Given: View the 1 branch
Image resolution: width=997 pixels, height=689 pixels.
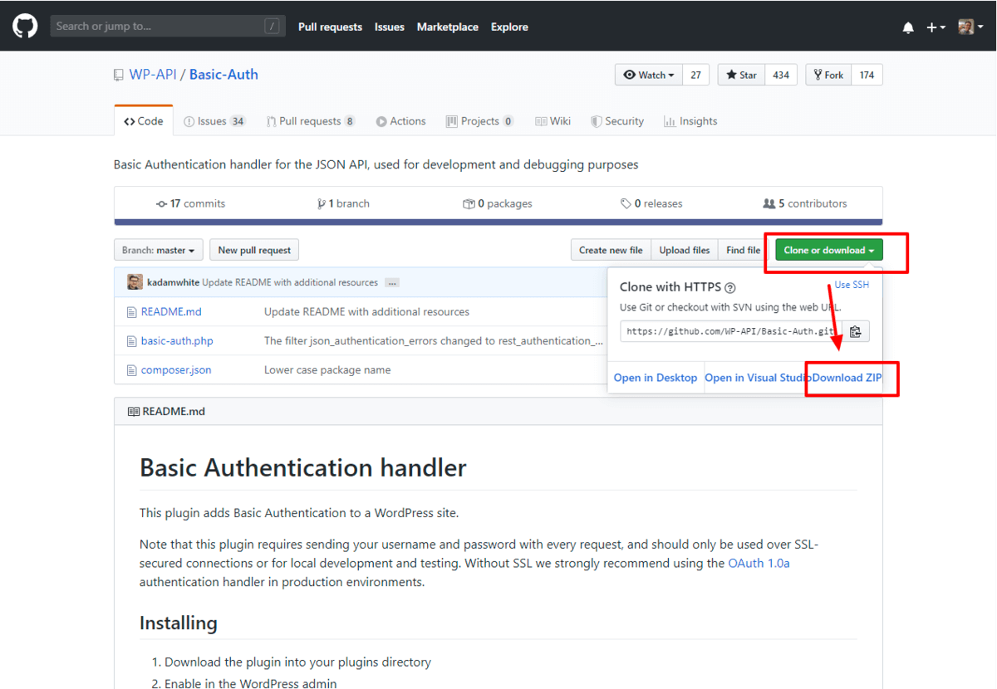Looking at the screenshot, I should click(x=343, y=203).
